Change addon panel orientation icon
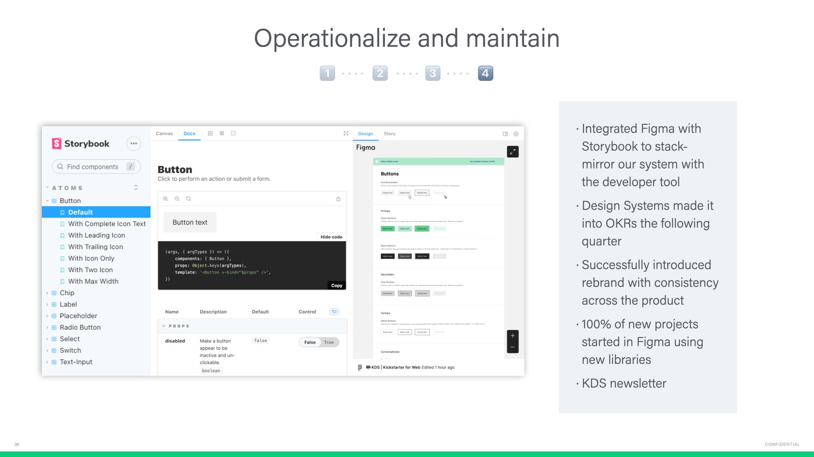814x457 pixels. [x=505, y=134]
